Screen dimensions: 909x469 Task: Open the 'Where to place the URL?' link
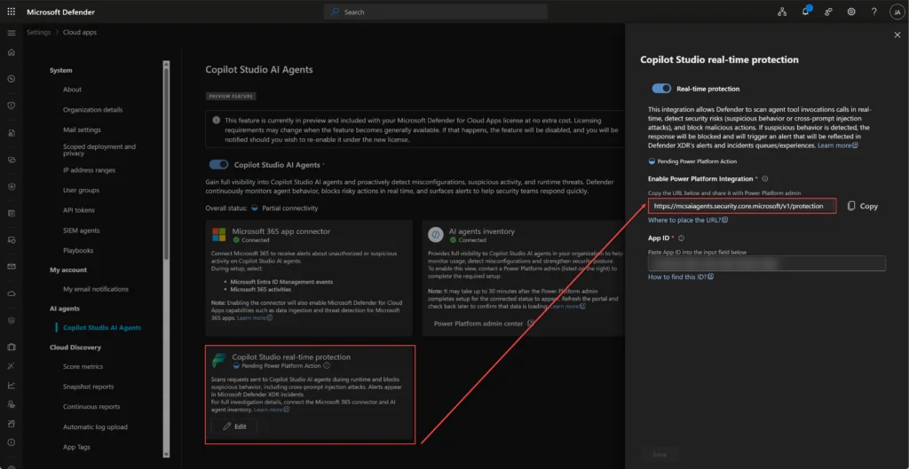pos(688,220)
